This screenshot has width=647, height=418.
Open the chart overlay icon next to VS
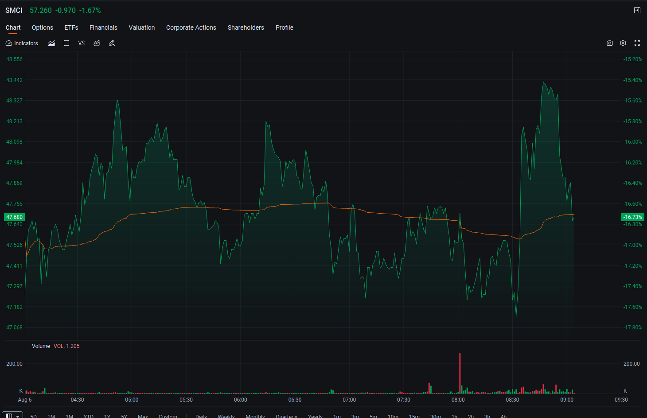[97, 43]
